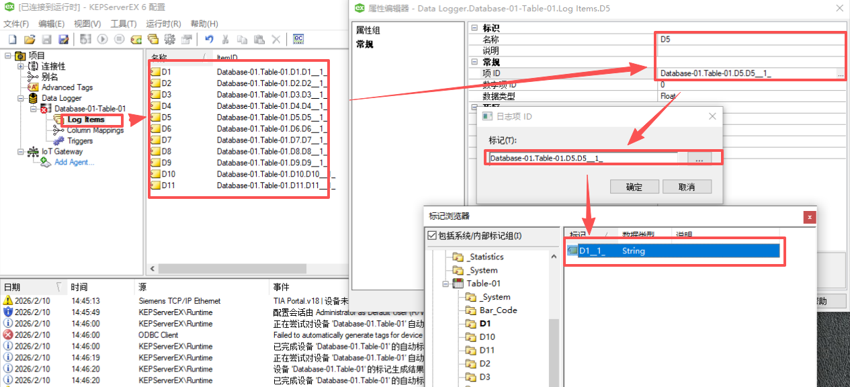850x387 pixels.
Task: Open the 工具(T) menu
Action: [x=123, y=24]
